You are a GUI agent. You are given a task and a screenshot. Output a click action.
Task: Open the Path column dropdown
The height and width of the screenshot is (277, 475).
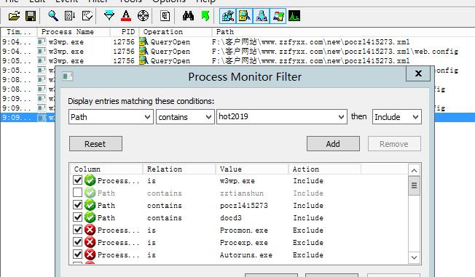(x=111, y=117)
